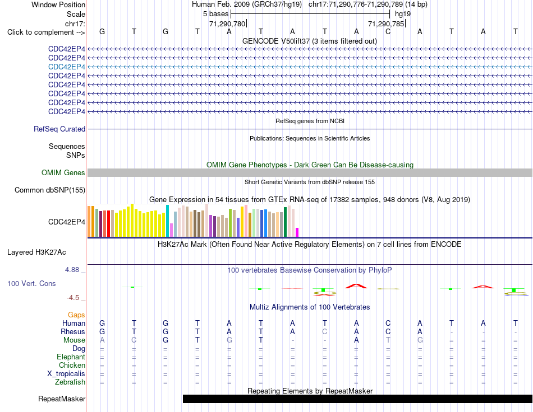Screen dimensions: 533x412
Task: Click the Scale label
Action: click(76, 14)
